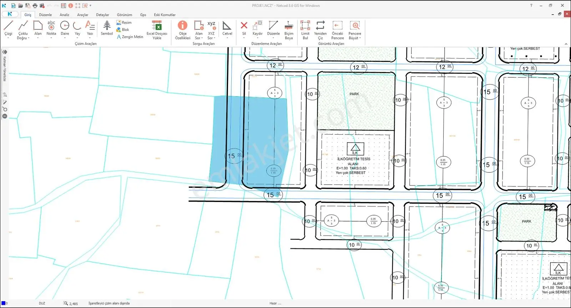571x308 pixels.
Task: Open the Katman Yöneticisi layers icon
Action: tap(5, 52)
